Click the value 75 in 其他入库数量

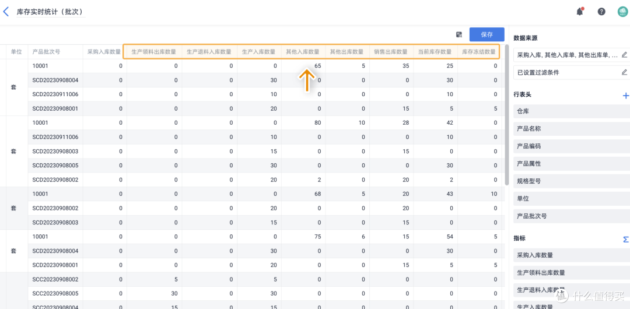(317, 237)
